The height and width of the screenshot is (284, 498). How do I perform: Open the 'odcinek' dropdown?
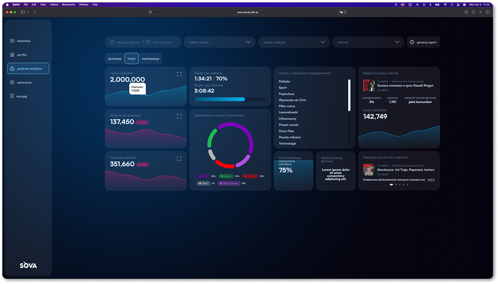point(368,42)
